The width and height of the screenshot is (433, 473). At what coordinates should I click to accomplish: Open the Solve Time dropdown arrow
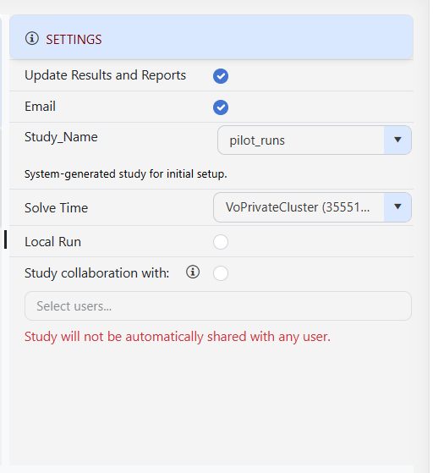coord(397,207)
